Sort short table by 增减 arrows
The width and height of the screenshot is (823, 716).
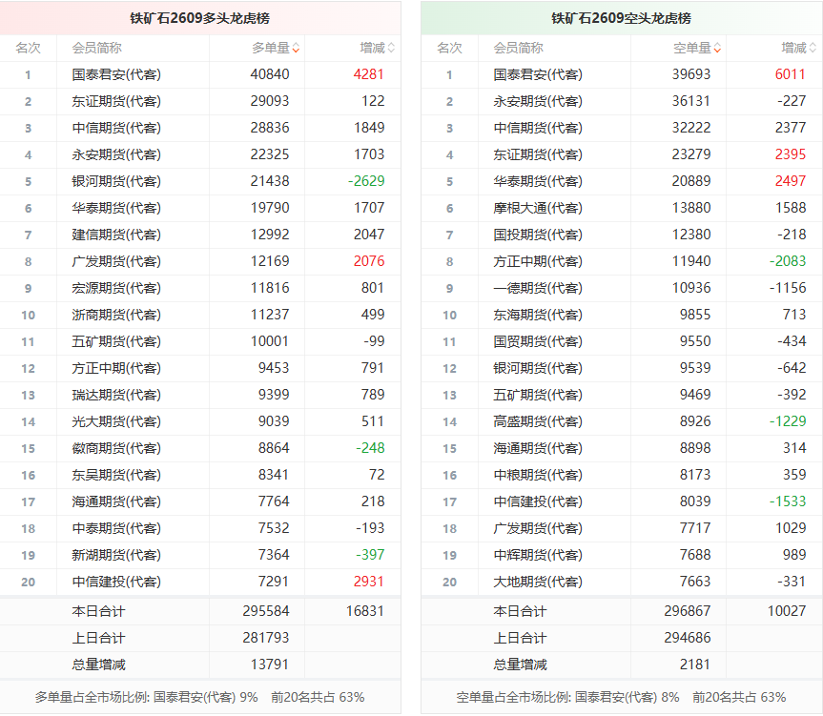click(x=813, y=49)
